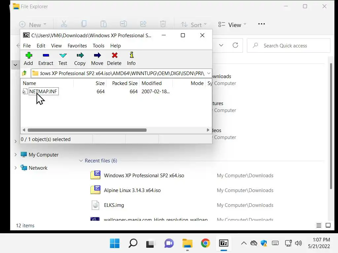Select Windows XP Professional SP2 x64.iso recent file
The height and width of the screenshot is (253, 338).
(x=144, y=175)
